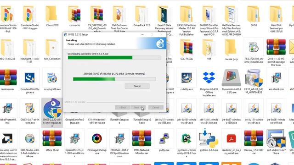Select EIE11_AR-XA installer icon

254,78
